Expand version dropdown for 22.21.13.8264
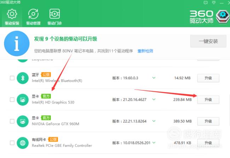The height and width of the screenshot is (158, 230). (x=154, y=121)
